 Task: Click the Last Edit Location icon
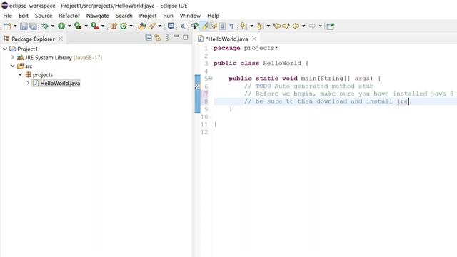pyautogui.click(x=277, y=26)
